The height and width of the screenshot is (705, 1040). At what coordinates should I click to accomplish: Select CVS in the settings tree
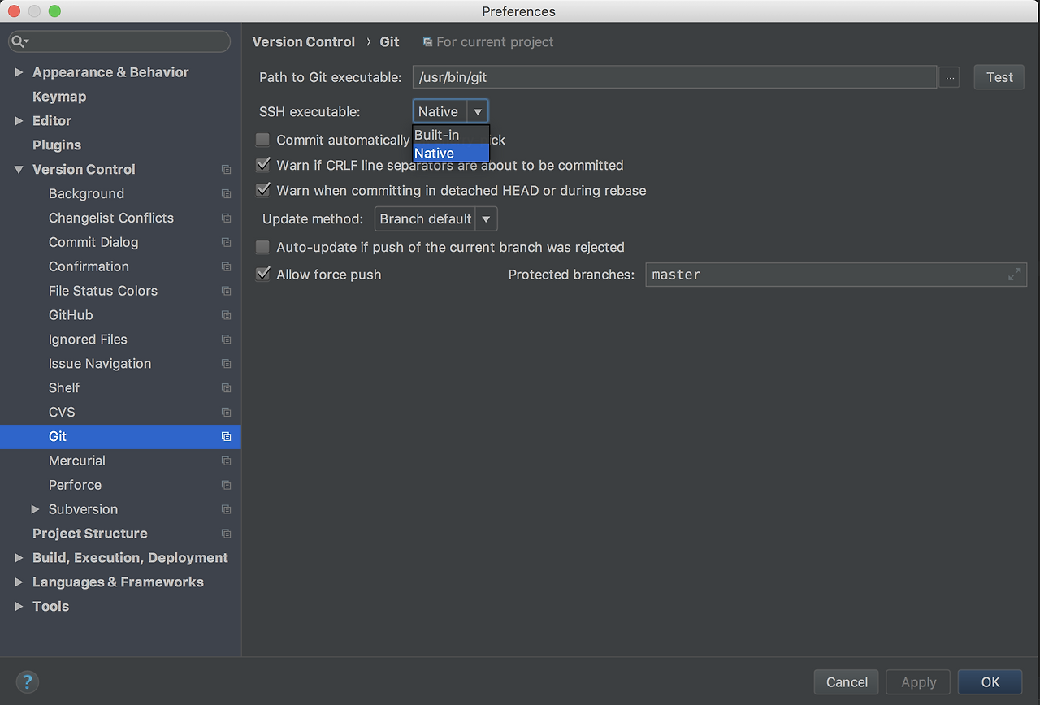pos(62,413)
